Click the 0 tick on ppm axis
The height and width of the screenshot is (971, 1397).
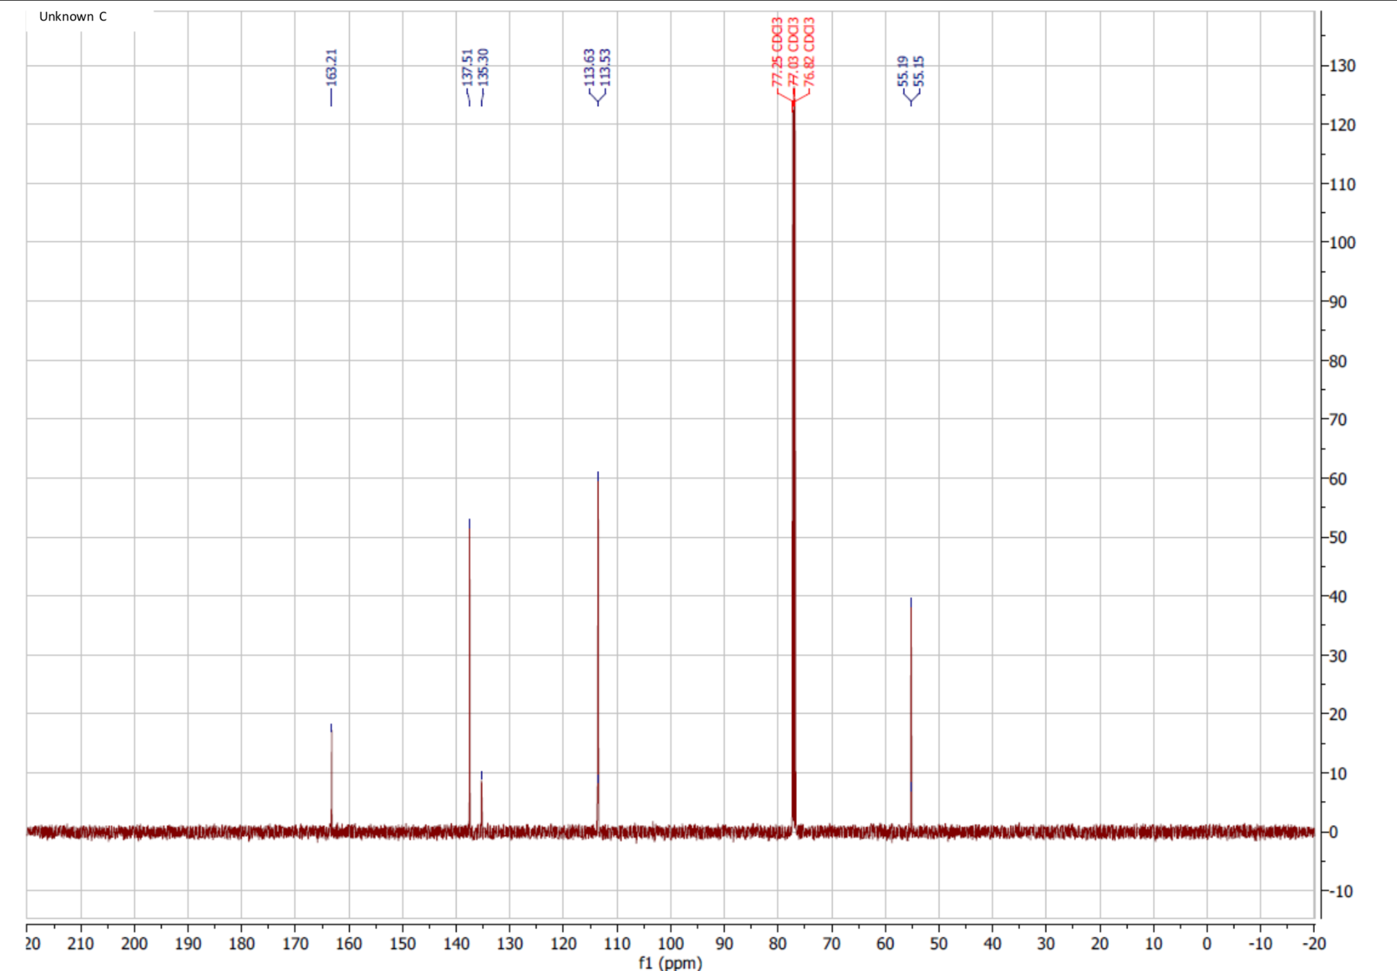(1207, 943)
